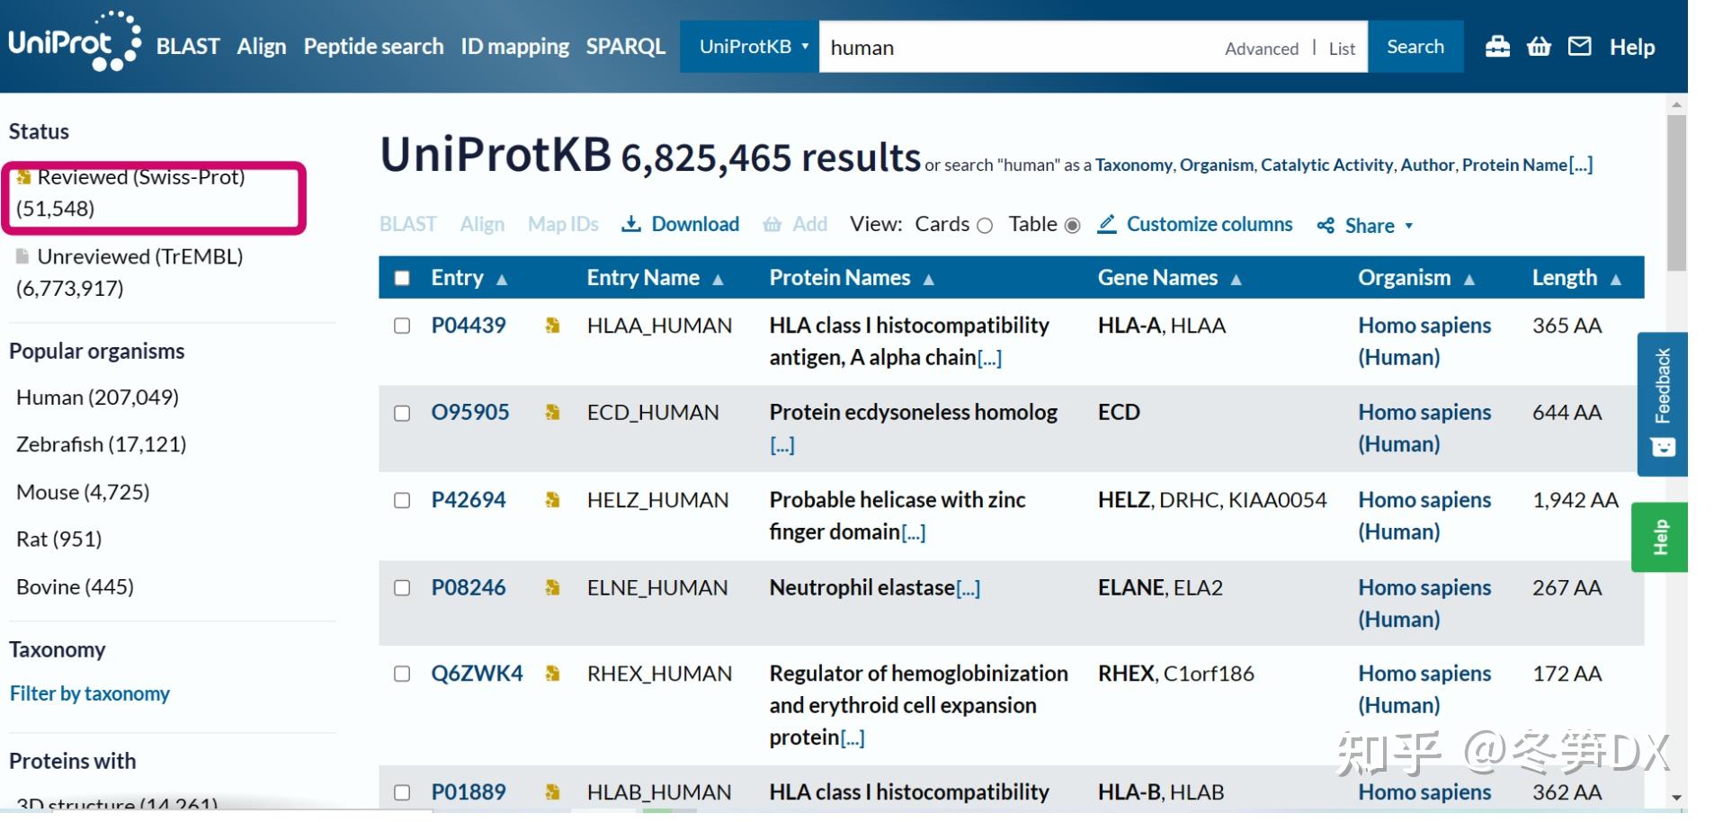Click the UniProt logo
The height and width of the screenshot is (822, 1714).
(74, 42)
